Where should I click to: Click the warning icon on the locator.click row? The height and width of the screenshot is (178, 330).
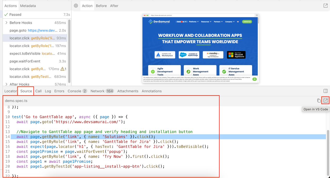pos(62,69)
